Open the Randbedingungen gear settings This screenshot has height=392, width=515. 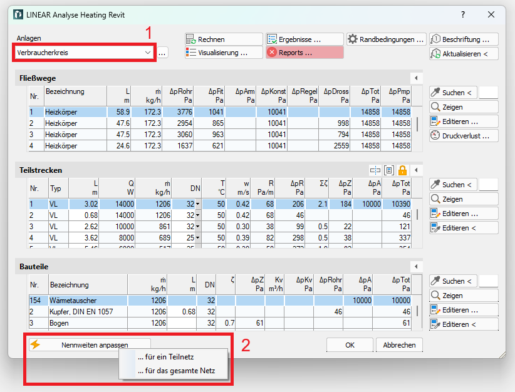(386, 39)
